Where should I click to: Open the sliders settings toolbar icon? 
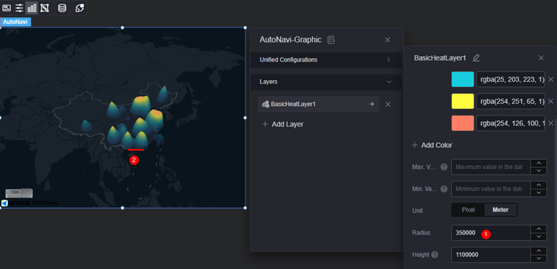pos(19,8)
